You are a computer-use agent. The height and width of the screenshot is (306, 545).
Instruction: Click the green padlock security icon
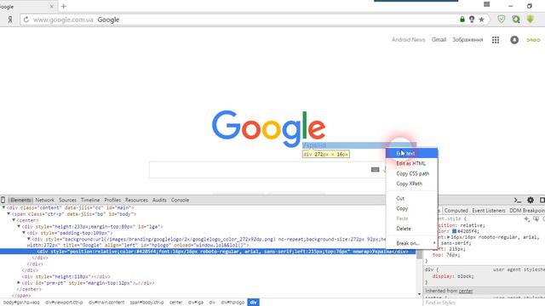(462, 20)
